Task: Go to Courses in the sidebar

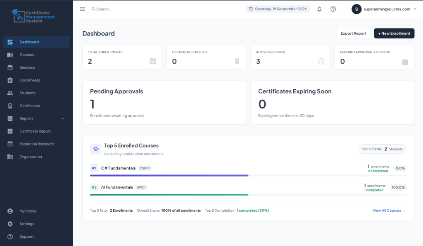Action: [x=36, y=55]
